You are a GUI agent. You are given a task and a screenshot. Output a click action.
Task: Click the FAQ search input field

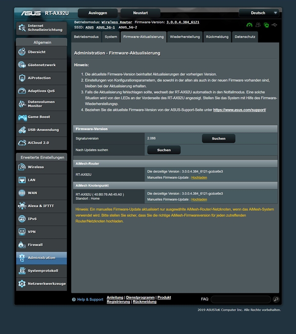click(241, 299)
